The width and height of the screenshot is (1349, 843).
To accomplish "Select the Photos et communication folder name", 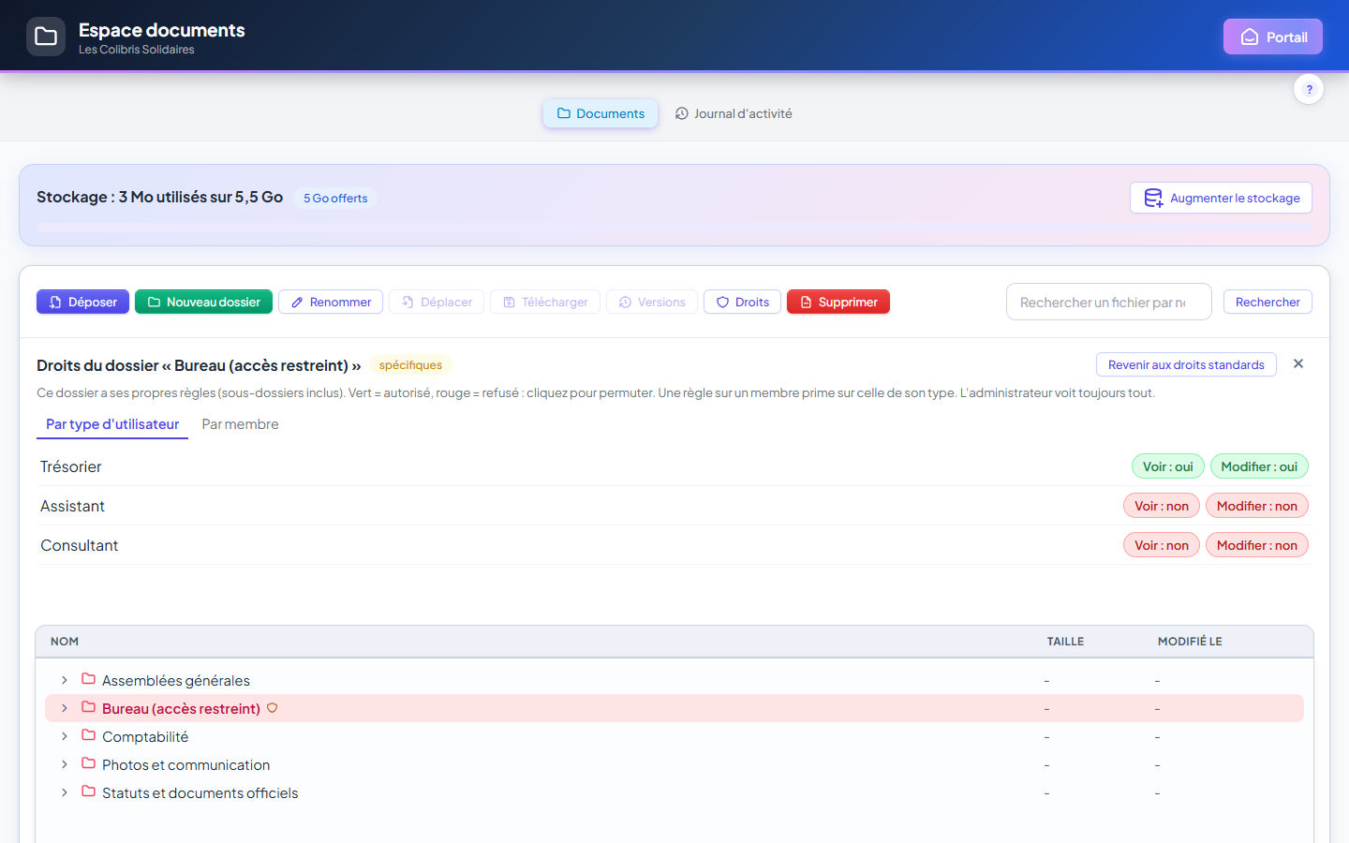I will click(x=185, y=765).
